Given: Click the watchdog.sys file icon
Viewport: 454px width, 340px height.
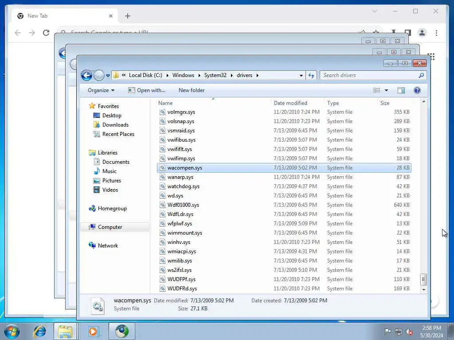Looking at the screenshot, I should point(162,186).
